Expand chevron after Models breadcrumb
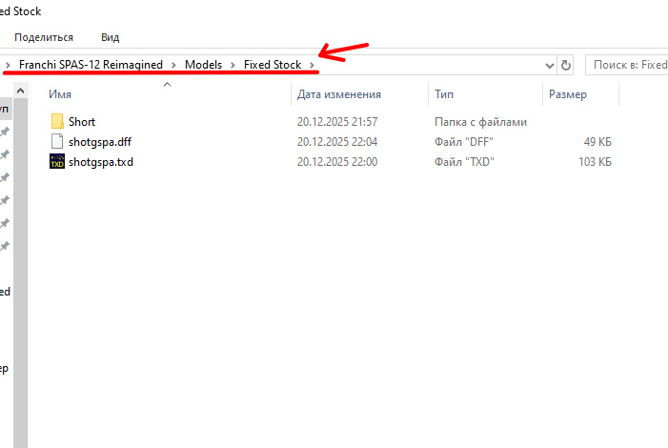Screen dimensions: 668x448 tap(232, 65)
